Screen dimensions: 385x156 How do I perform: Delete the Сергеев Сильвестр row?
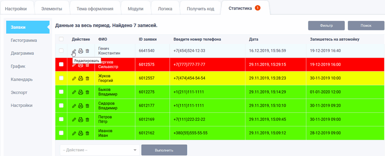tap(87, 65)
